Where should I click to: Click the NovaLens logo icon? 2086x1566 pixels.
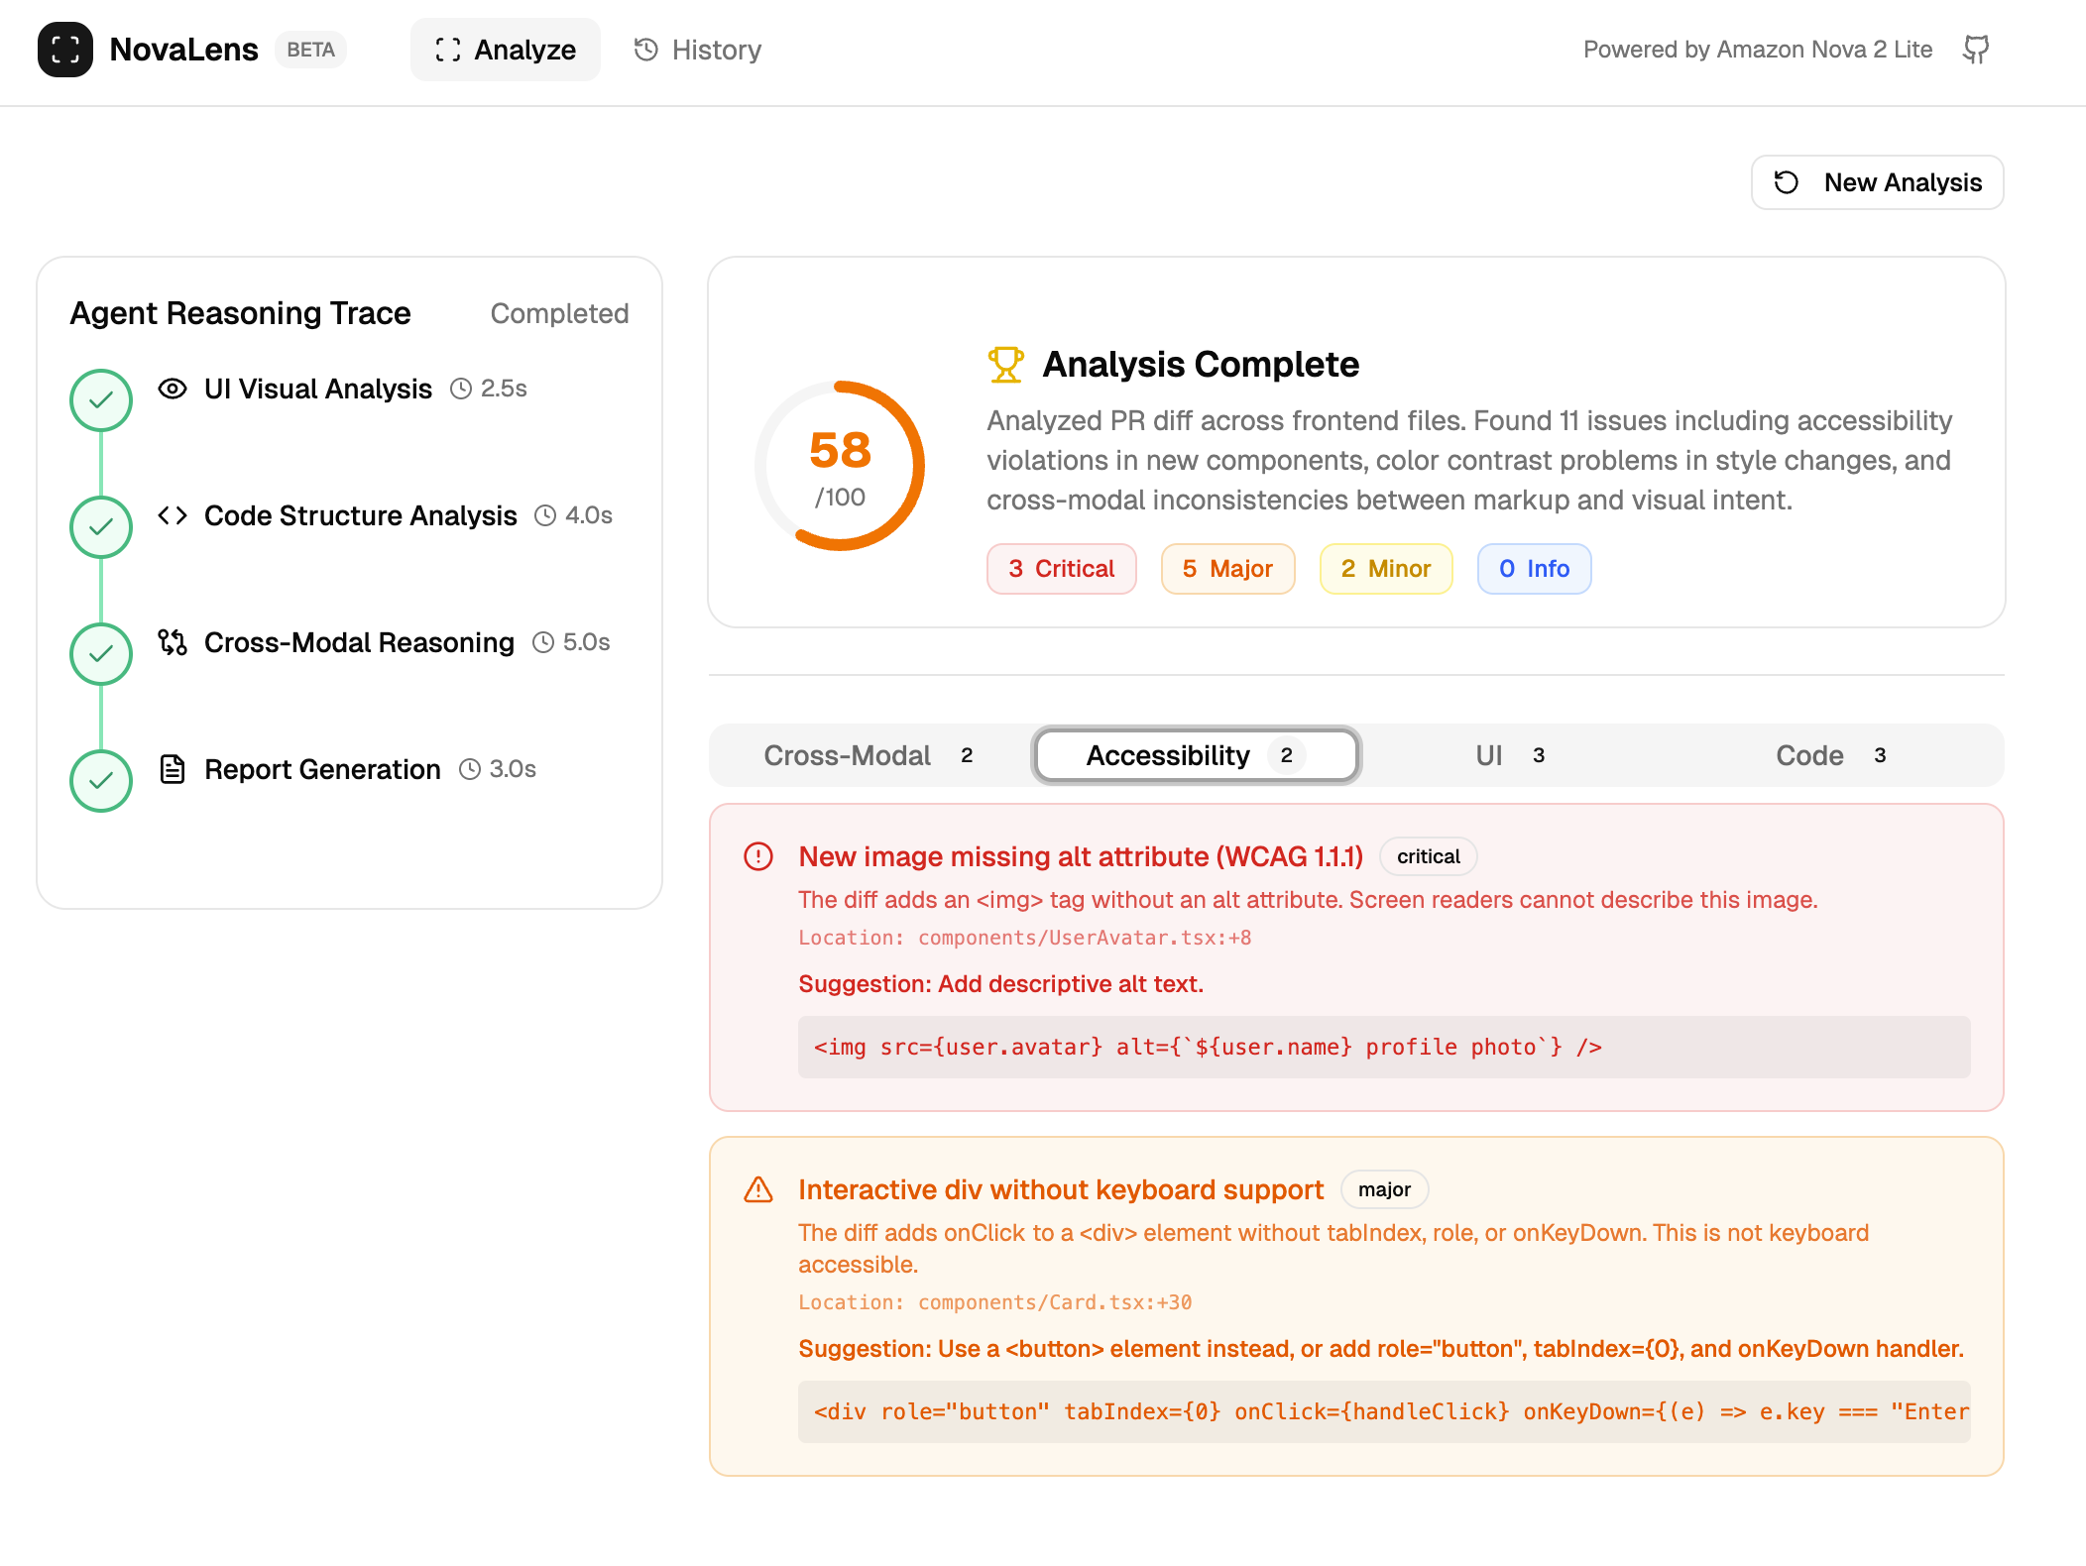click(x=64, y=50)
